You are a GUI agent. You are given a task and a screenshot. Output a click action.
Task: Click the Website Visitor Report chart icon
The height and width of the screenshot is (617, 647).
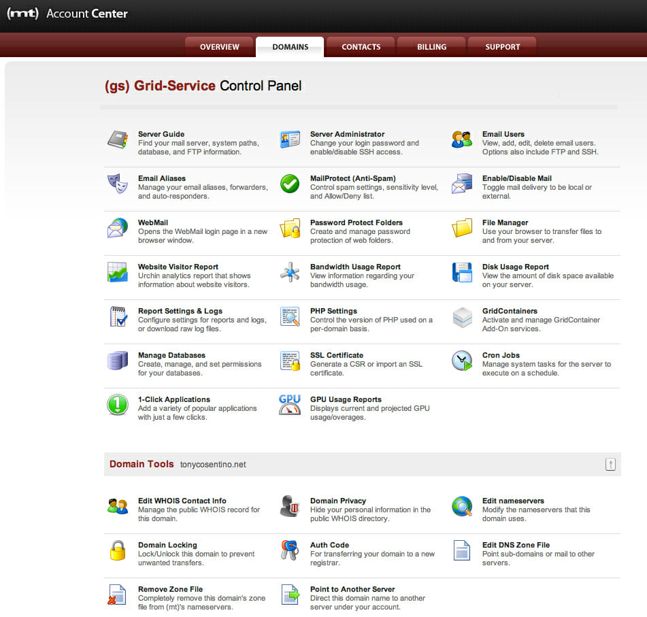[x=118, y=272]
